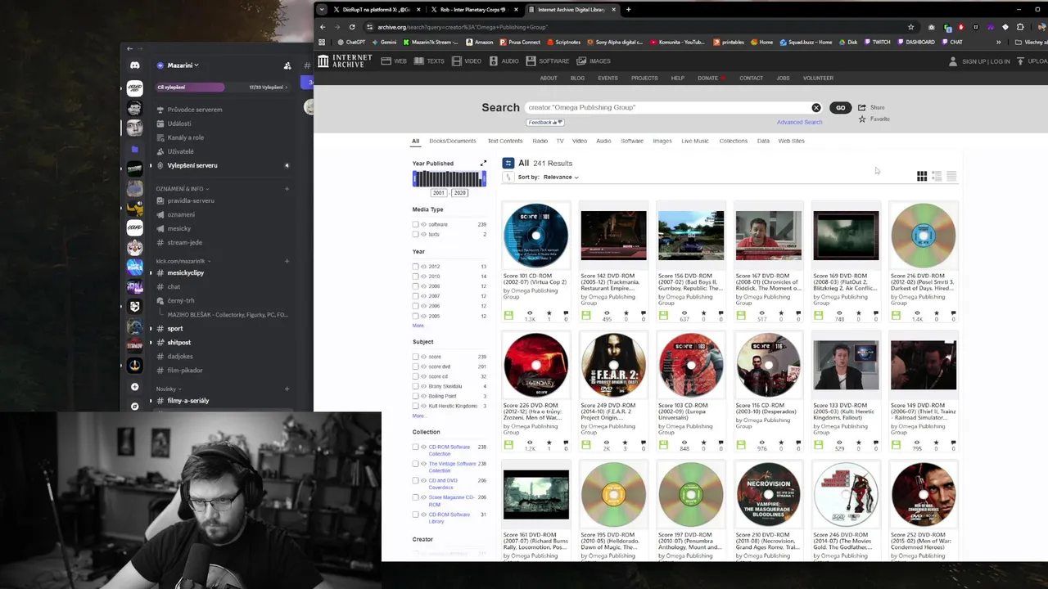The image size is (1048, 589).
Task: Click Discord invite people icon beside Mazarini
Action: click(287, 65)
